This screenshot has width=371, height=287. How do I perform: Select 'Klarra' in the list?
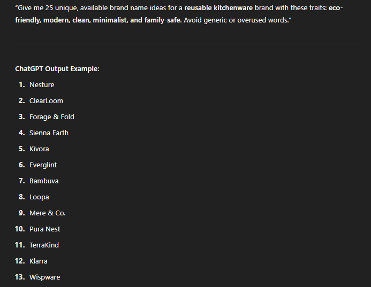(39, 261)
